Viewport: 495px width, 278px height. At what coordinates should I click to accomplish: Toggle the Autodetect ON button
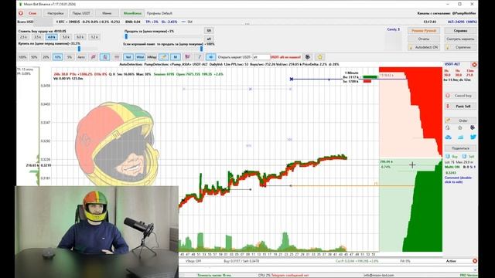424,47
